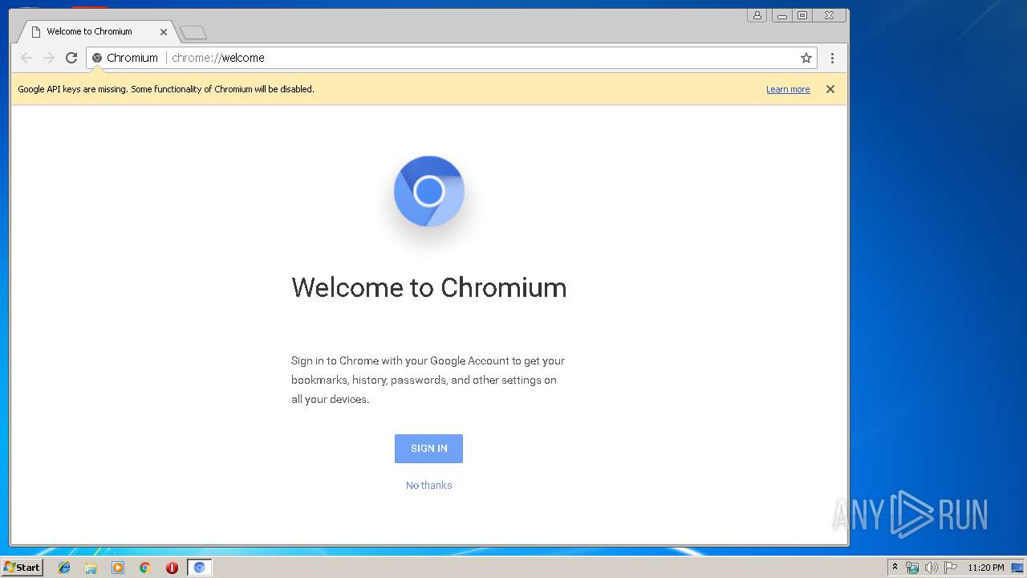Launch Windows Media Player from taskbar
The image size is (1027, 578).
pos(118,568)
